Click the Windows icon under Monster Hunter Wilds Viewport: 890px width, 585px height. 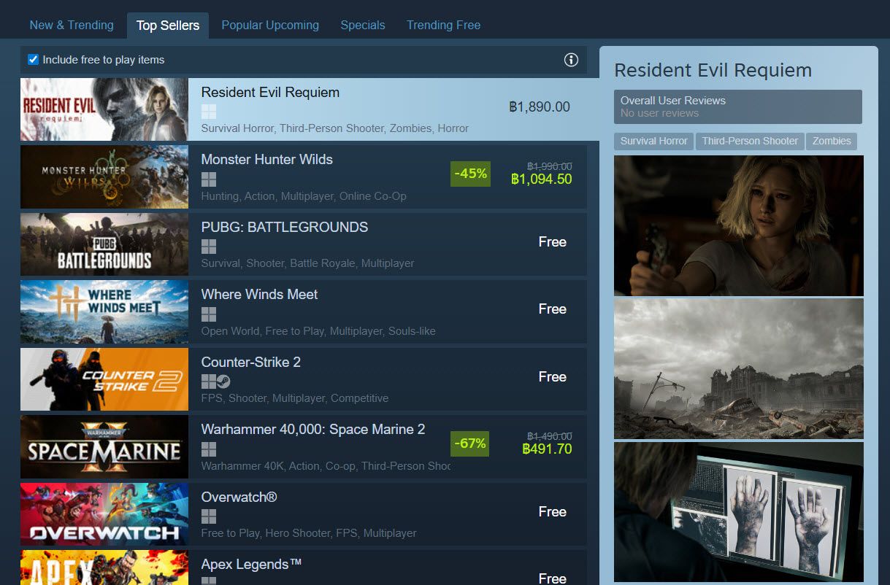[209, 179]
